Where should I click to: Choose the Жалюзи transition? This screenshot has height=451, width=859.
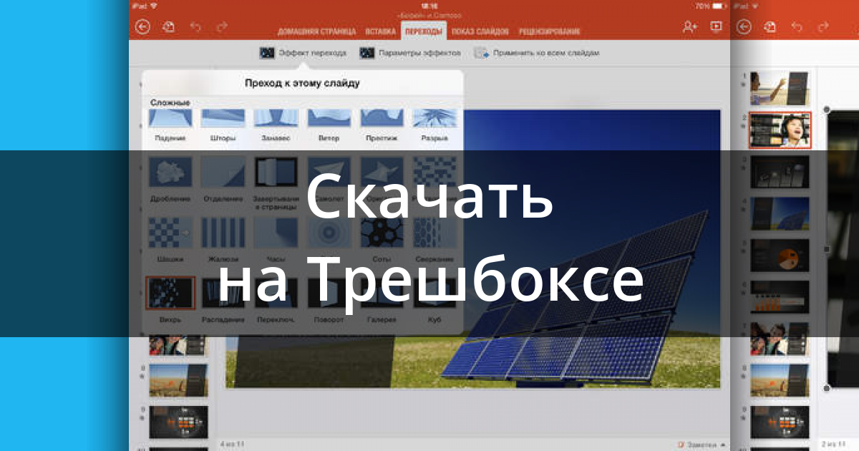223,240
